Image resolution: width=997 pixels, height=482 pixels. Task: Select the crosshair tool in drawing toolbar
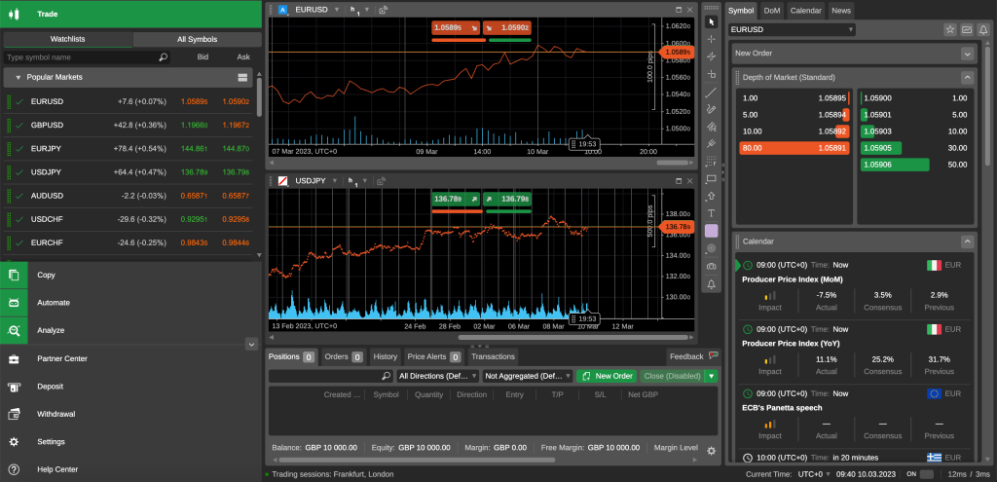click(711, 39)
